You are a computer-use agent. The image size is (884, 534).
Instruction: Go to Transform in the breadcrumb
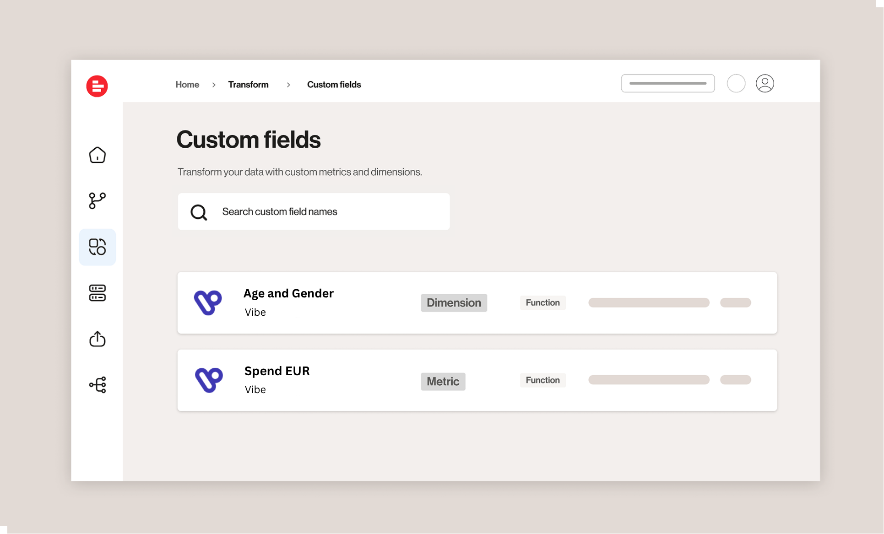[x=248, y=85]
